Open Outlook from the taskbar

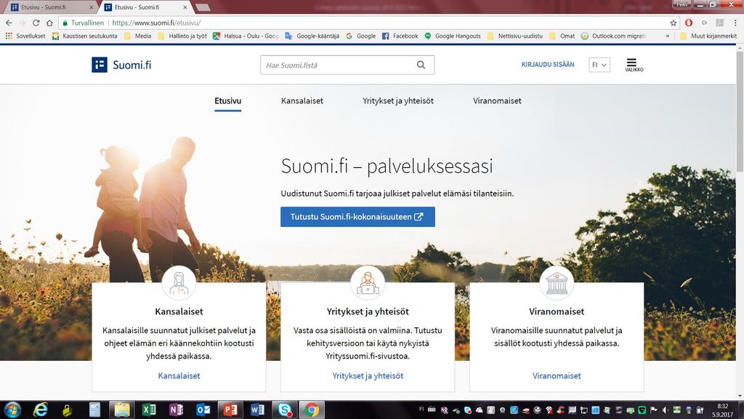[x=203, y=410]
